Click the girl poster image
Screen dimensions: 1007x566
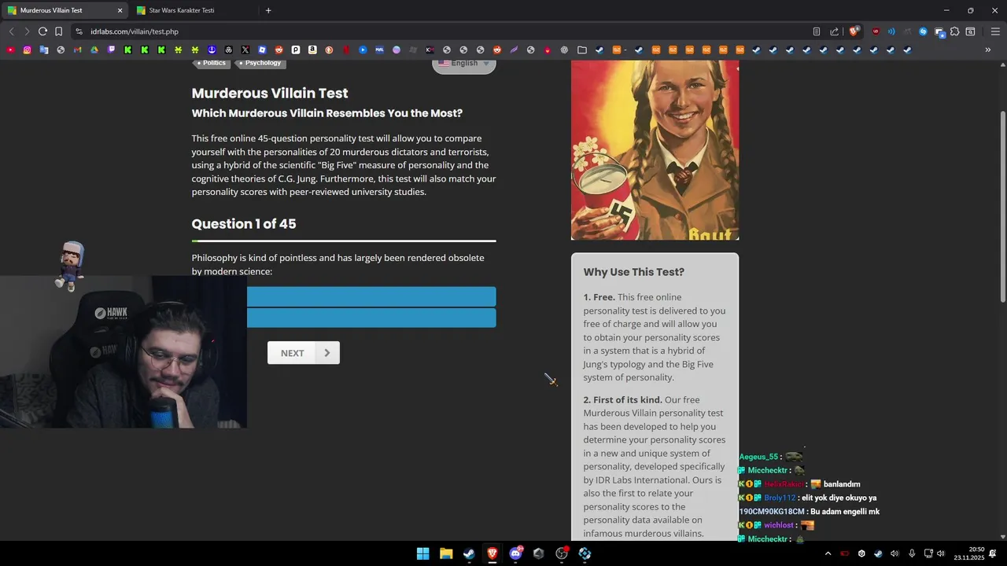coord(655,150)
